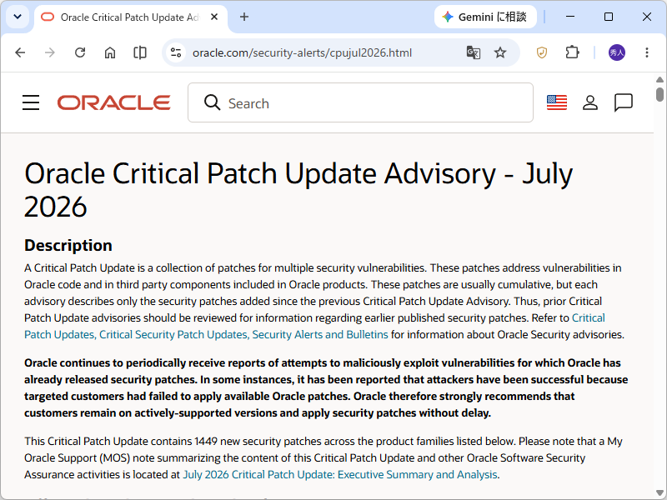Open Oracle chat bubble icon
The image size is (667, 500).
click(623, 102)
